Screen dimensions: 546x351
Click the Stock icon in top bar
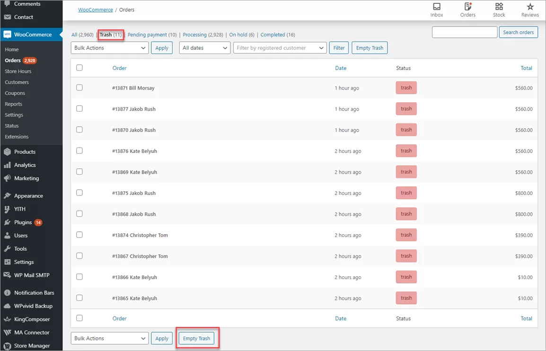tap(499, 7)
